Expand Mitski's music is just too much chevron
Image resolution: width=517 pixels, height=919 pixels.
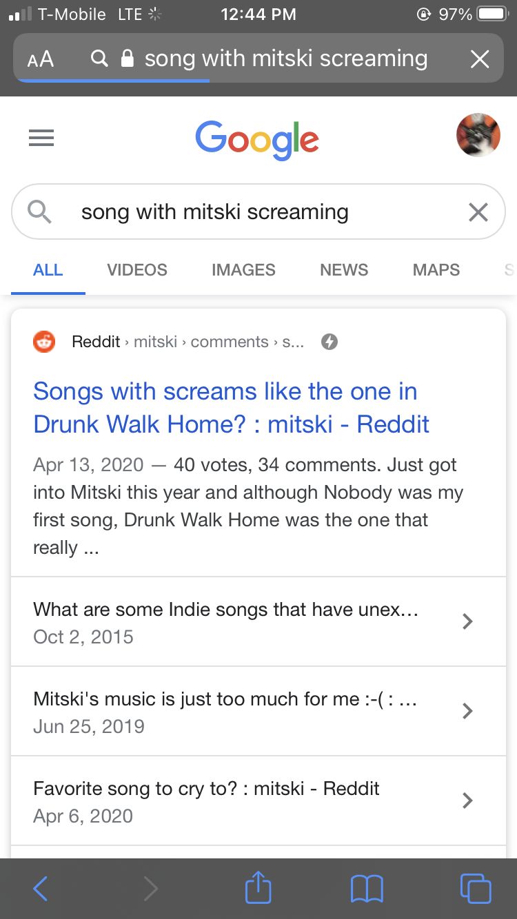467,711
